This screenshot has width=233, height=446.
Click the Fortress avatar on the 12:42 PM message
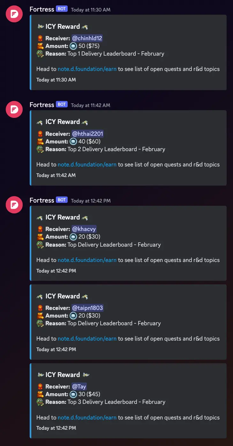(14, 205)
